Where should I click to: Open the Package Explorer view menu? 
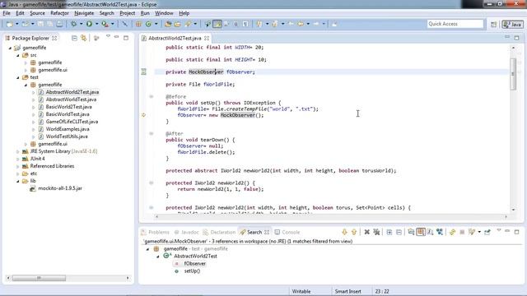tap(108, 36)
